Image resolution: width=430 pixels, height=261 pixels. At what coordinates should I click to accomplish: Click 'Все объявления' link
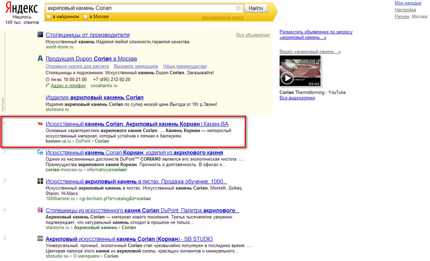click(x=253, y=35)
